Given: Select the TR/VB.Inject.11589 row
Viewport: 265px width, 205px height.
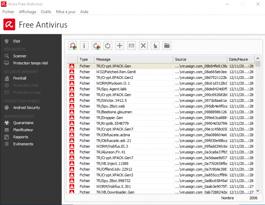Looking at the screenshot, I should [x=161, y=164].
